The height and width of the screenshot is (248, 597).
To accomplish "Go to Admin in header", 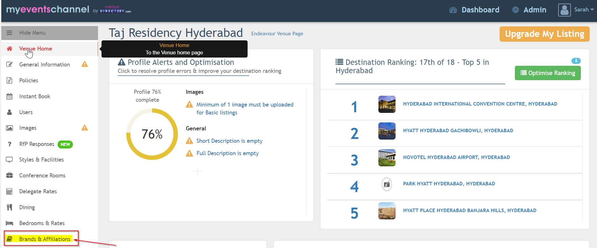I will pyautogui.click(x=535, y=10).
